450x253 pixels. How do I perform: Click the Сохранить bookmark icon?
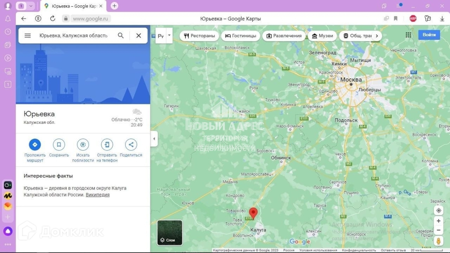[59, 145]
